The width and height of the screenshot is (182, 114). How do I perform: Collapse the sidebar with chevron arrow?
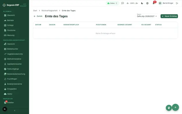(x=15, y=110)
